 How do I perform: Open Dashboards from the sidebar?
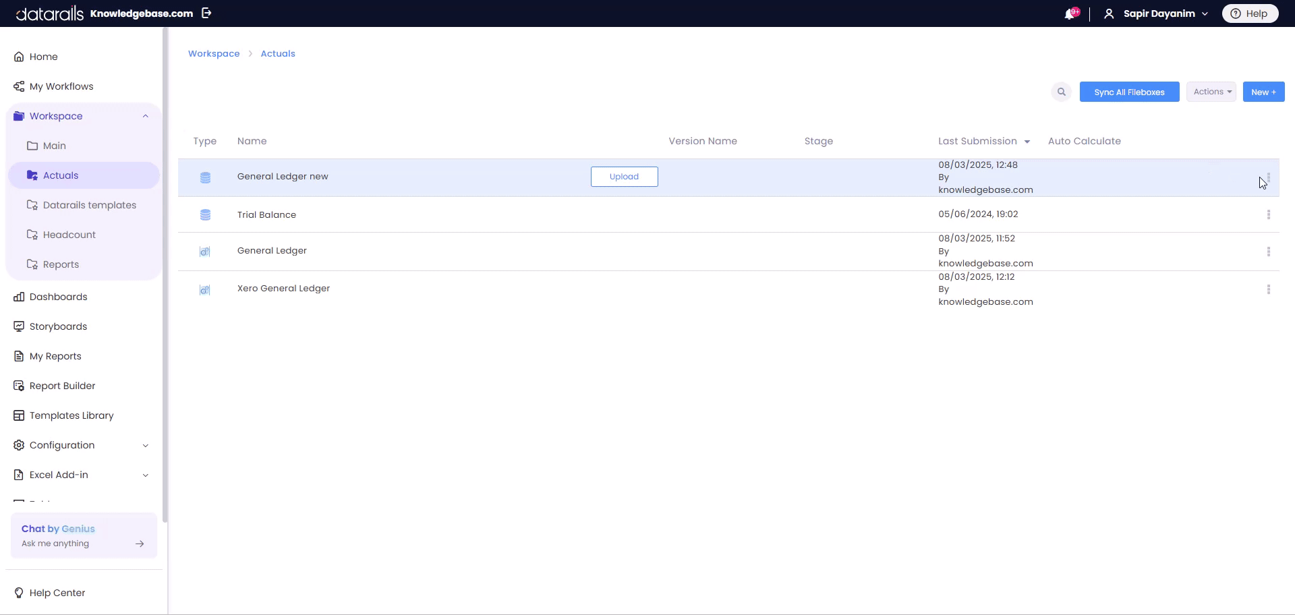(58, 297)
